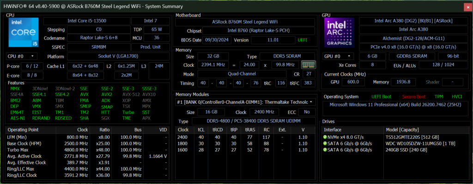
Task: Click the MCU value 36
Action: tap(157, 38)
